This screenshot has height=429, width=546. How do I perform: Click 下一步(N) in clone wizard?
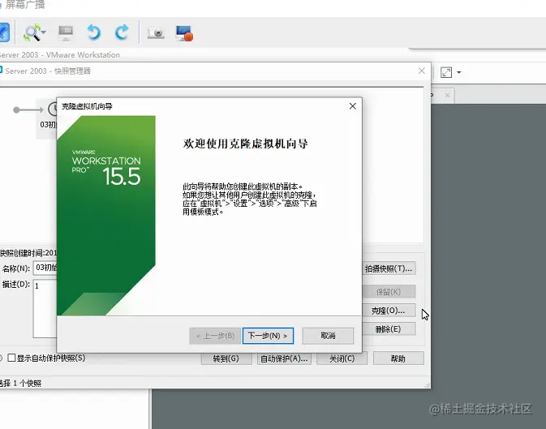268,336
